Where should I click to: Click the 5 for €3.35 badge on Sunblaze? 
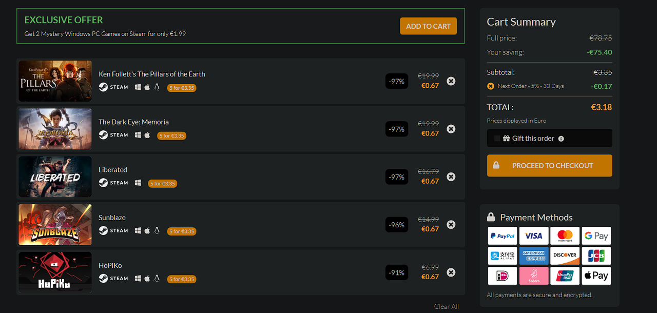182,231
